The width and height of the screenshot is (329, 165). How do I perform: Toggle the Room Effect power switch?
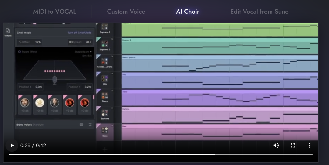pos(19,52)
